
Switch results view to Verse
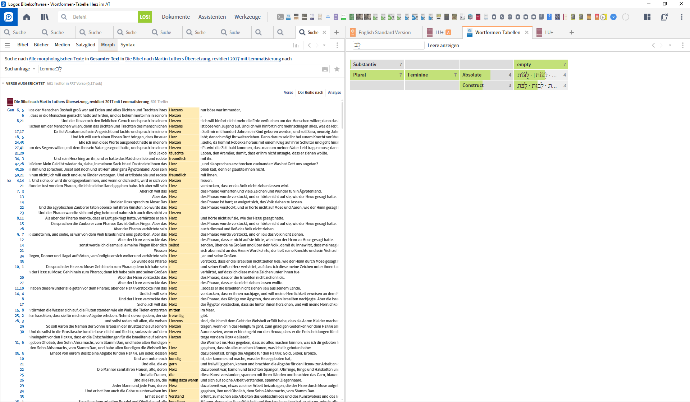288,92
